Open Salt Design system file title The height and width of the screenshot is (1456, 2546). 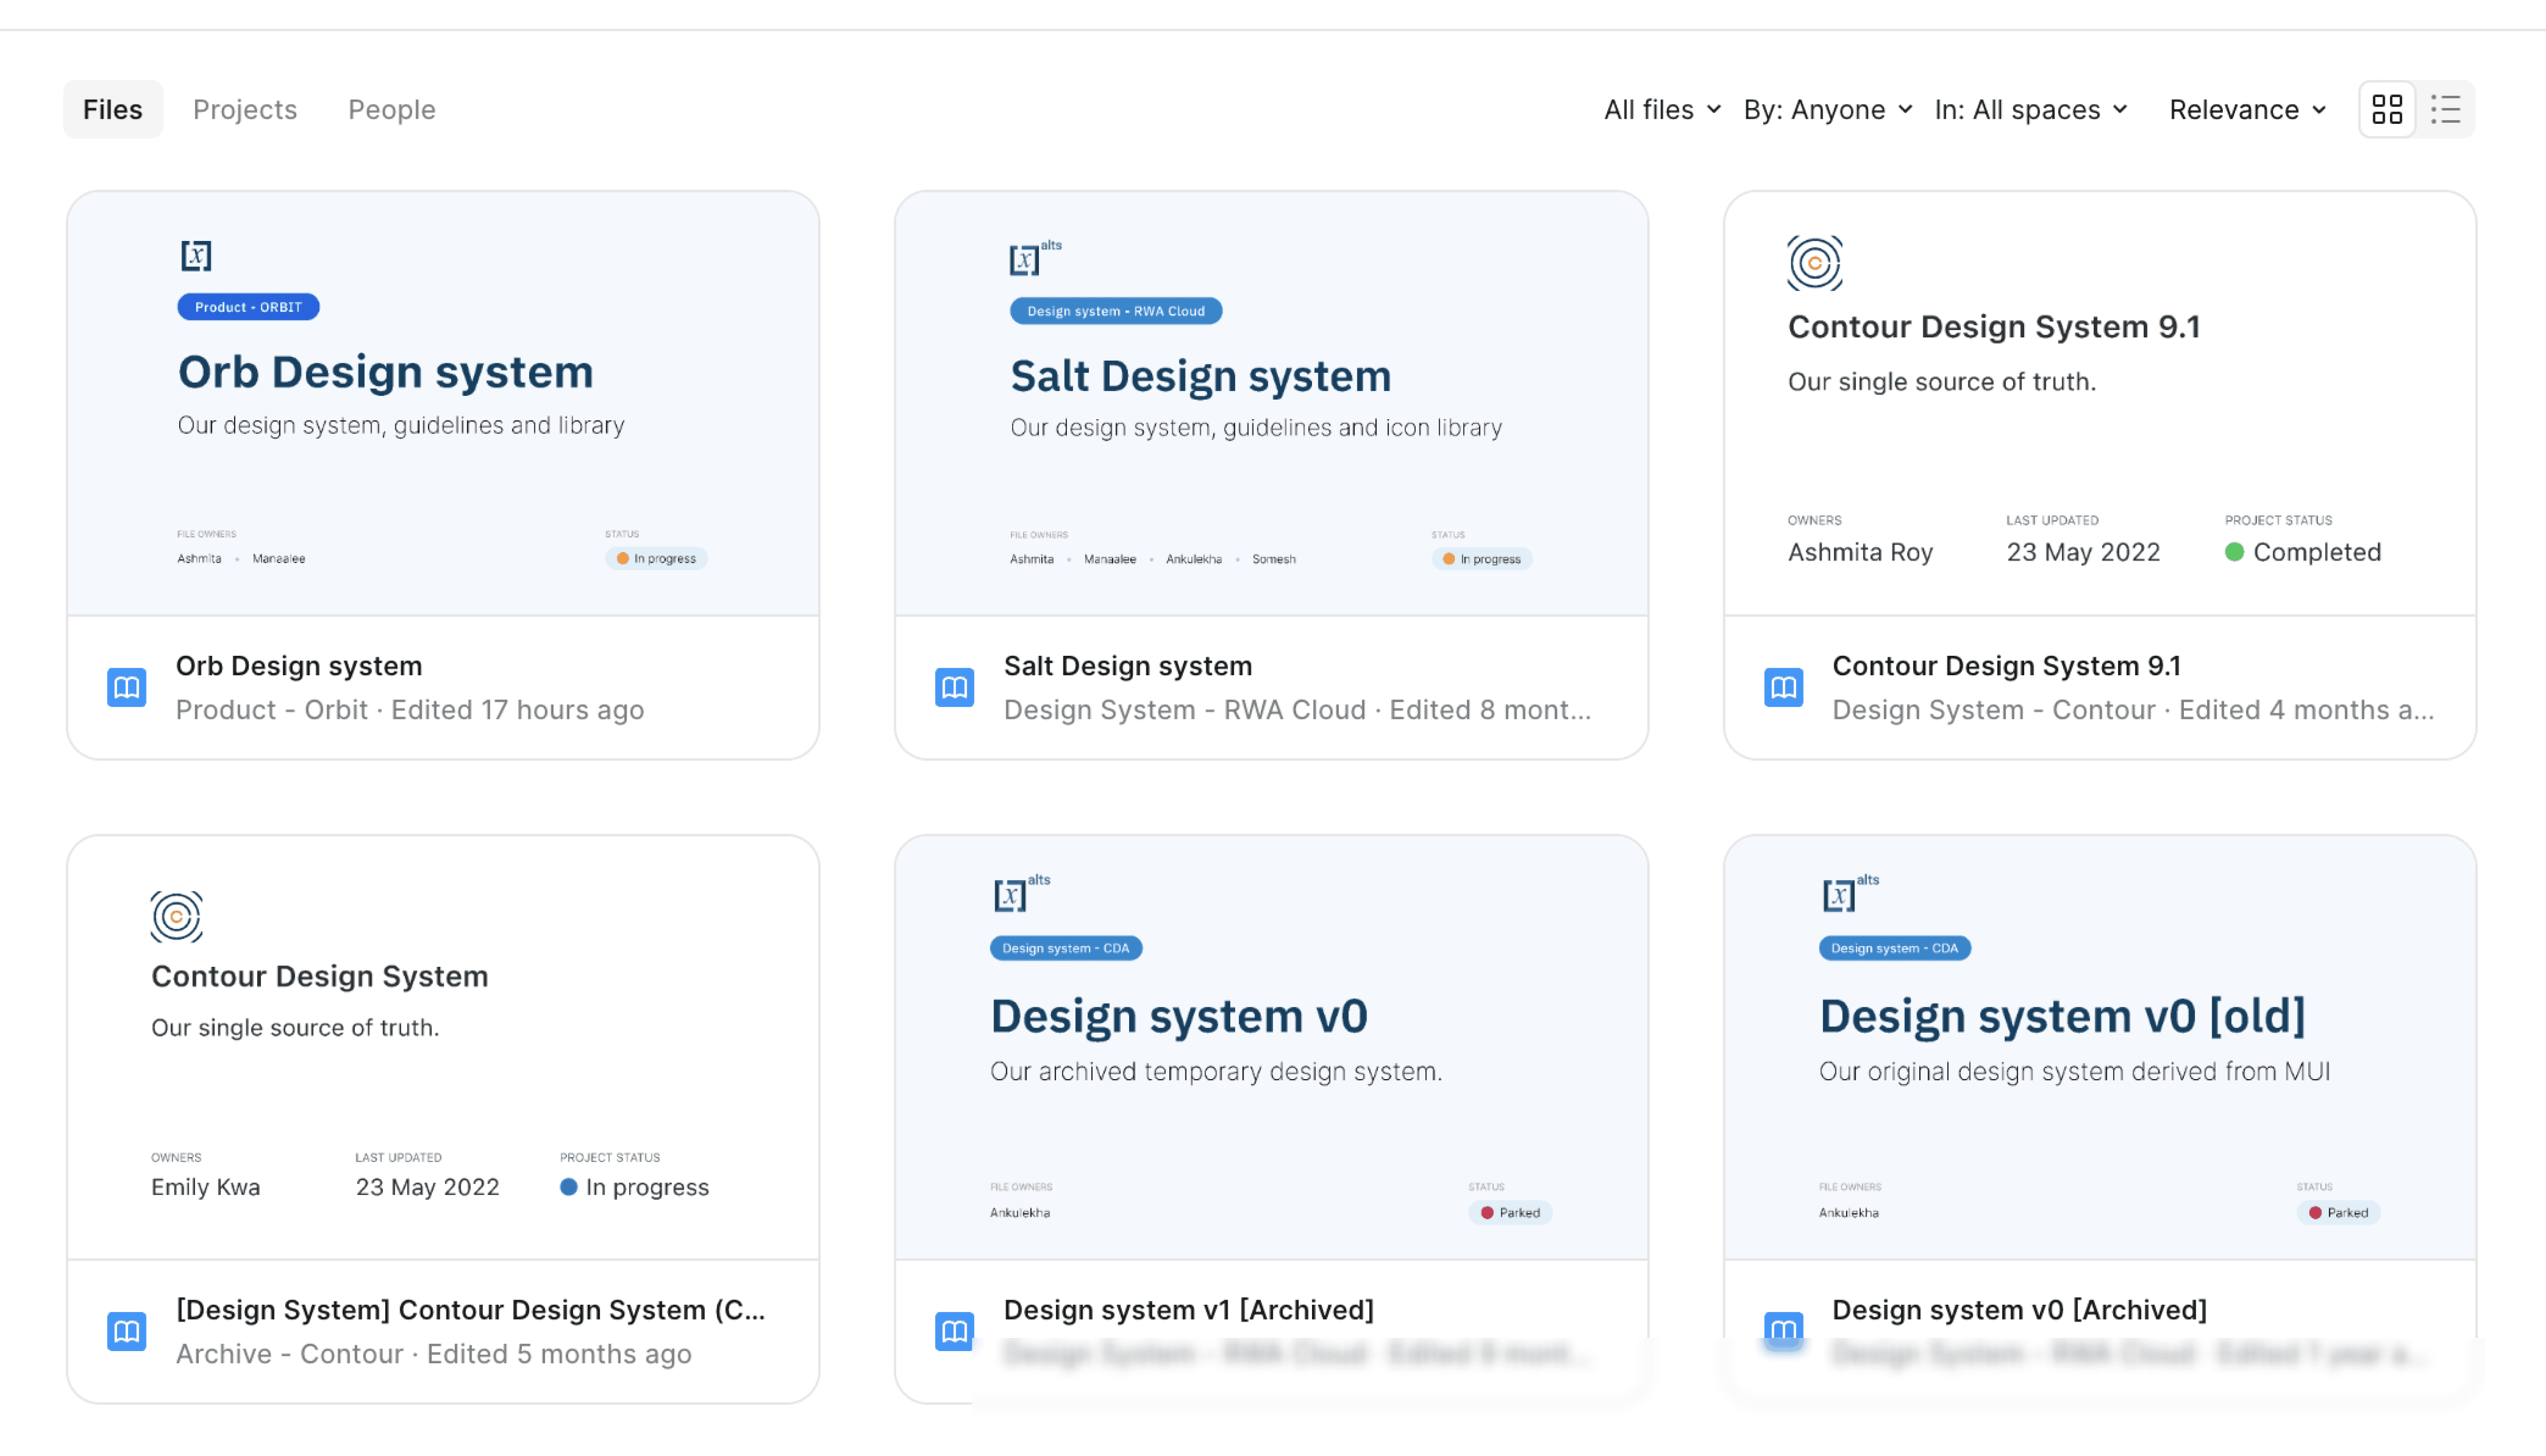1128,666
